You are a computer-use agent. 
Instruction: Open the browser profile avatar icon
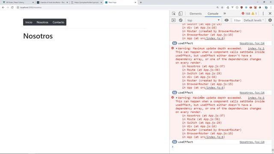[x=266, y=8]
